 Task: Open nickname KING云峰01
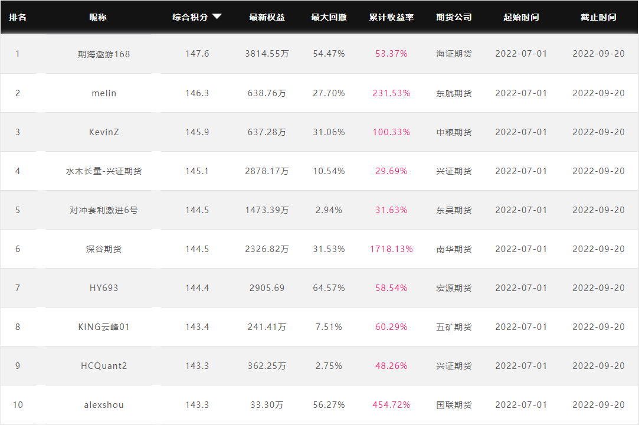(103, 327)
